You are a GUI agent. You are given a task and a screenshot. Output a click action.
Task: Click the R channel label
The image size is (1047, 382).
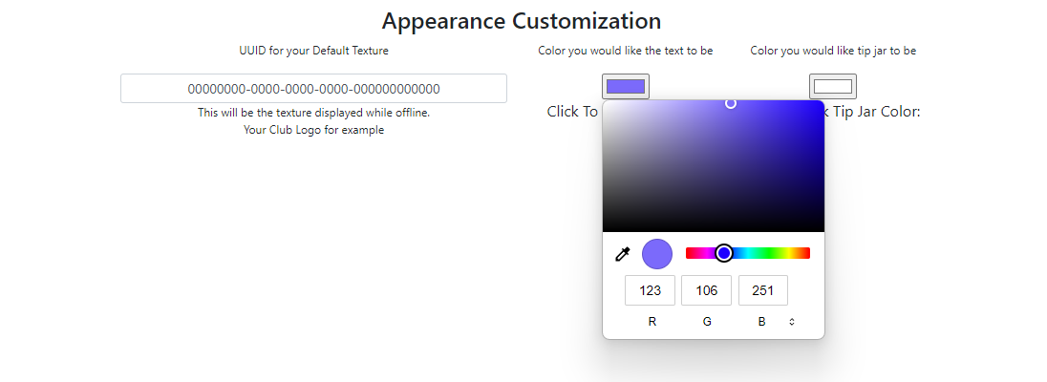tap(652, 322)
